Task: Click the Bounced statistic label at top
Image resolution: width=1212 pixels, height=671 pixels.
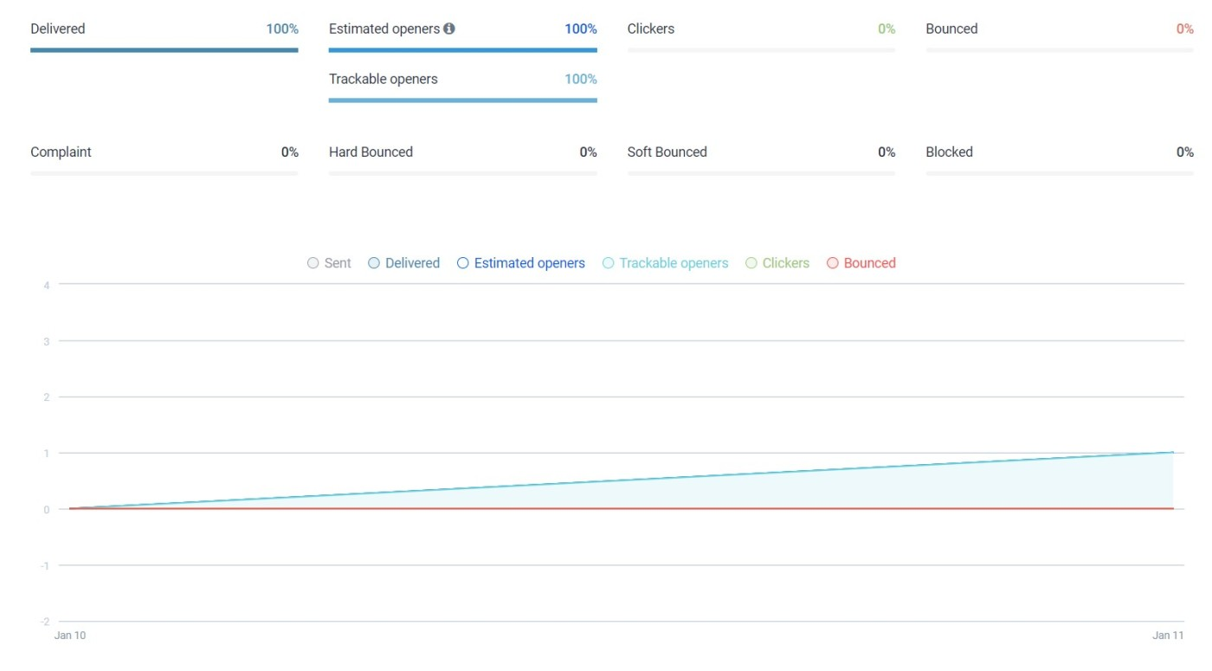Action: tap(951, 29)
